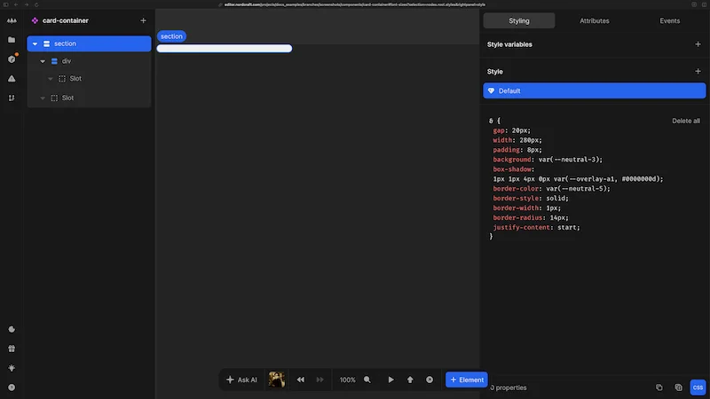Screen dimensions: 710x399
Task: Click the blue Element add button
Action: 467,379
